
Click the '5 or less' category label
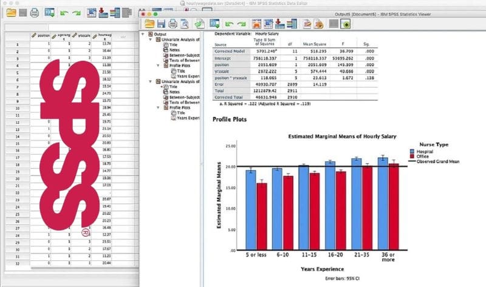pyautogui.click(x=256, y=255)
